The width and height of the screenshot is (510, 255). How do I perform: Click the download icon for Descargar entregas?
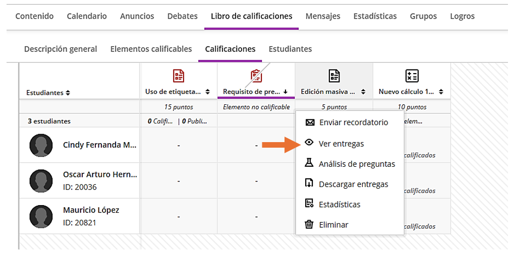pos(310,184)
